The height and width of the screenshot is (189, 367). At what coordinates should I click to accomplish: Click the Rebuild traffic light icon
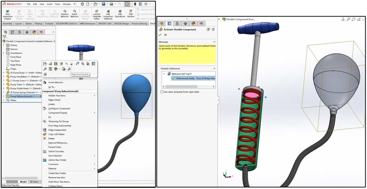(134, 4)
